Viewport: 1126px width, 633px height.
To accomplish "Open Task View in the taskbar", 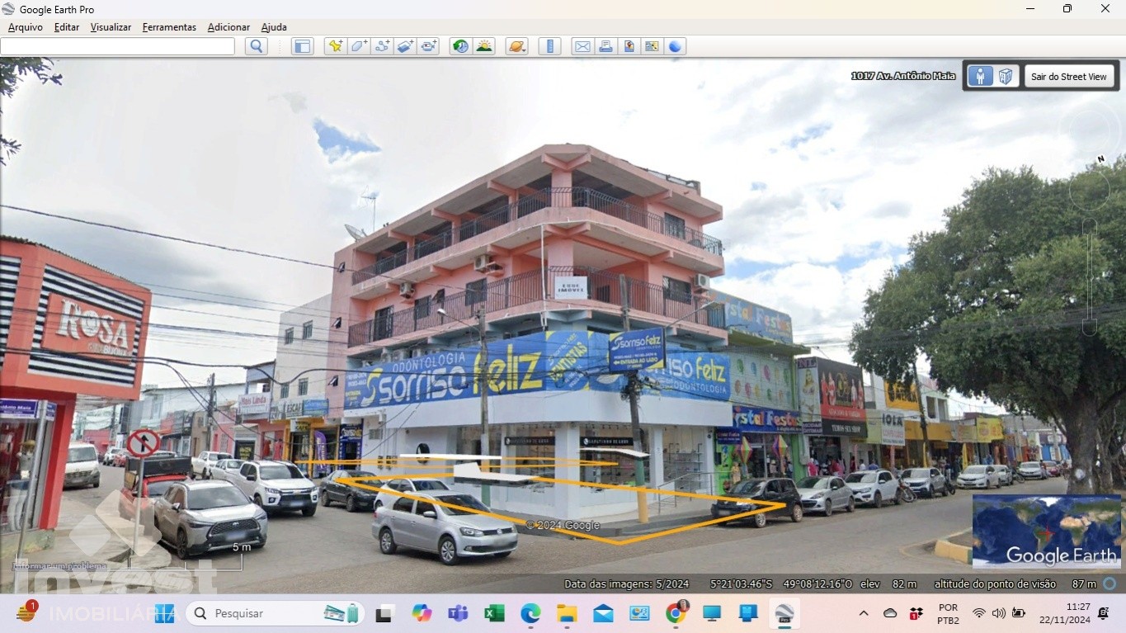I will click(x=384, y=613).
